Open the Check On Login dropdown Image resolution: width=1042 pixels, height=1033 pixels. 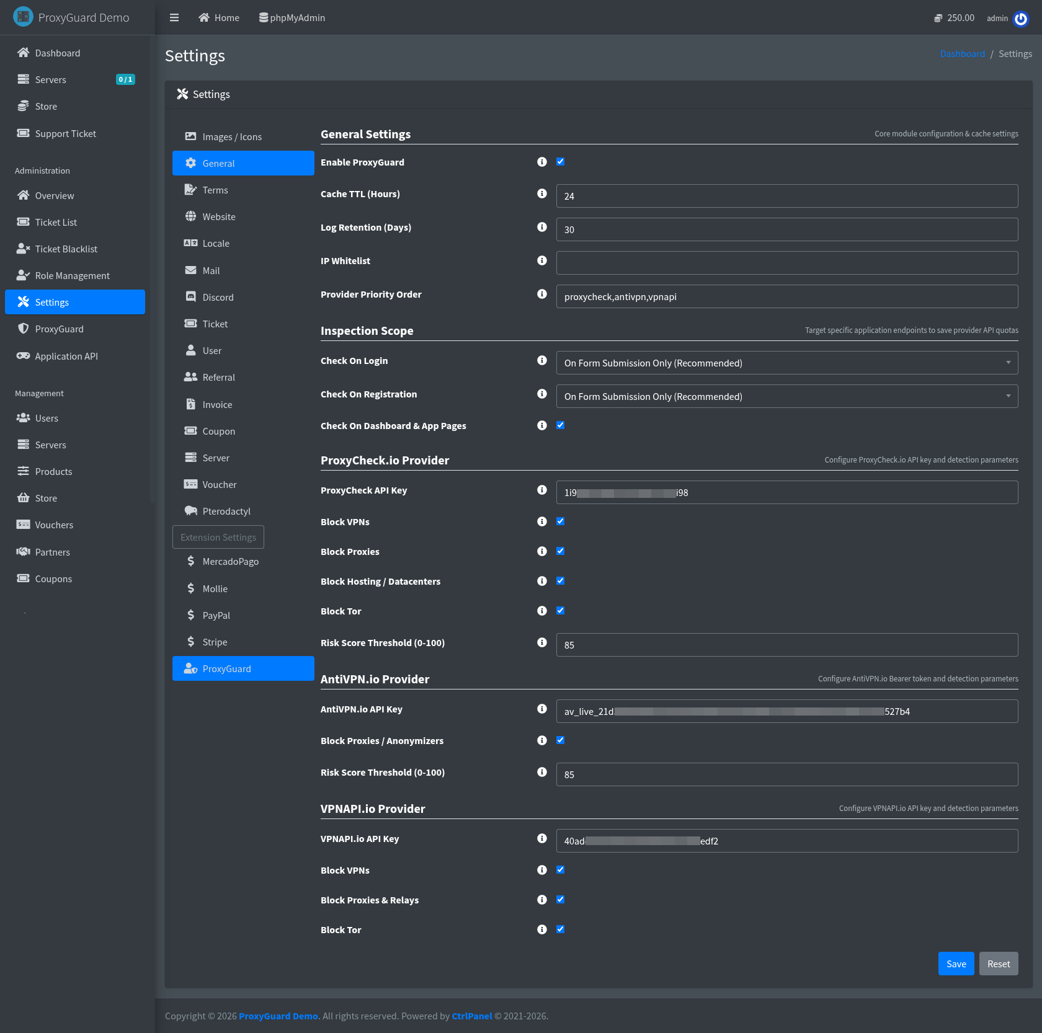tap(787, 363)
